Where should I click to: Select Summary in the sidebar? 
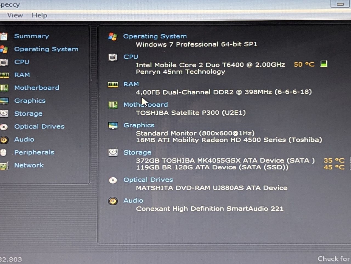(32, 36)
